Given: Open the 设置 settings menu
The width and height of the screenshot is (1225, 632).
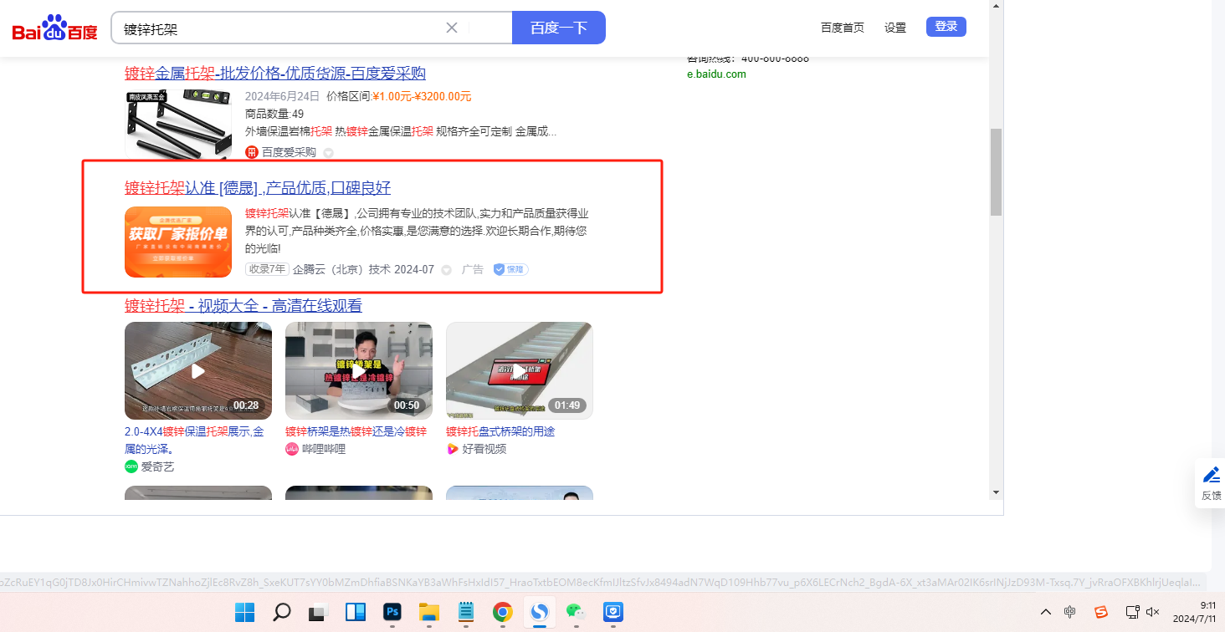Looking at the screenshot, I should pyautogui.click(x=895, y=28).
